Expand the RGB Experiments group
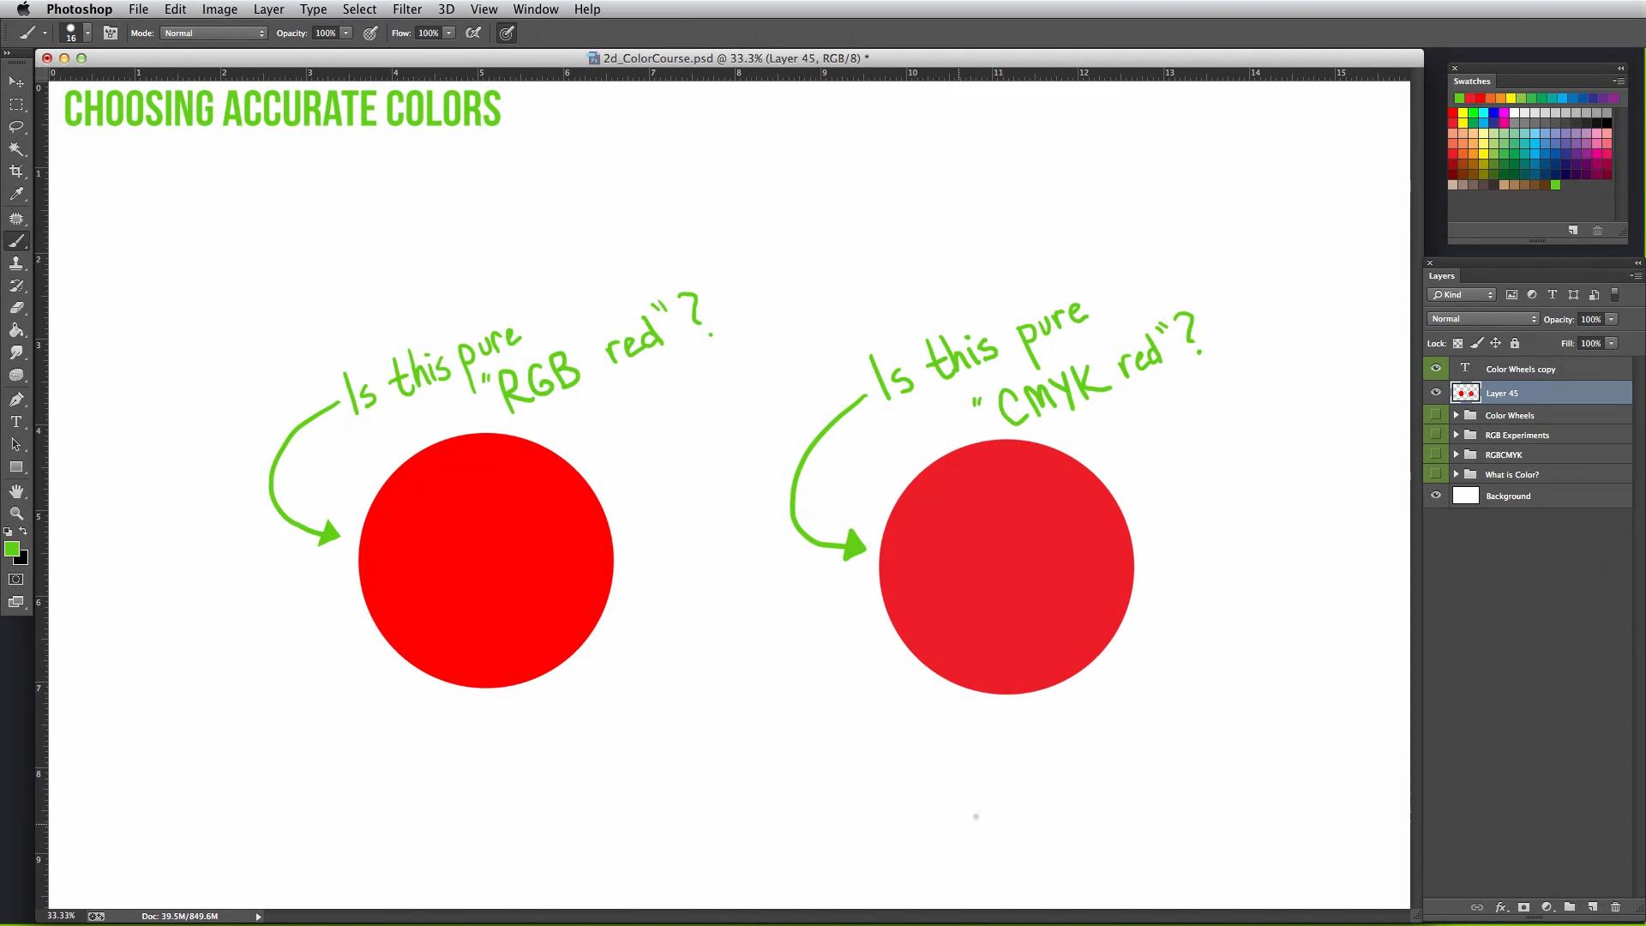1646x926 pixels. 1456,434
